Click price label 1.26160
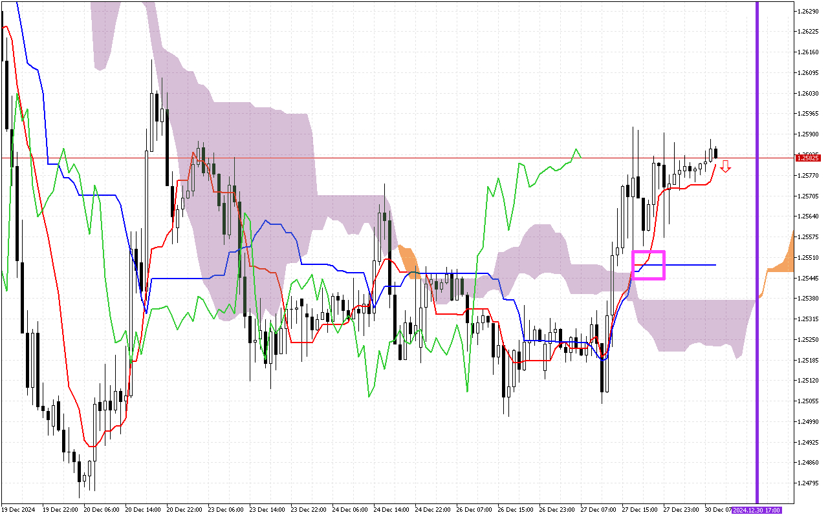 [x=808, y=52]
